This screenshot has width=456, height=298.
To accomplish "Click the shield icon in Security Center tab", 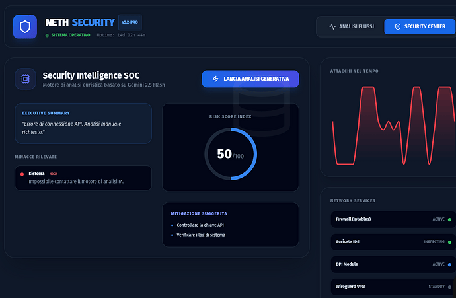I will click(x=398, y=27).
